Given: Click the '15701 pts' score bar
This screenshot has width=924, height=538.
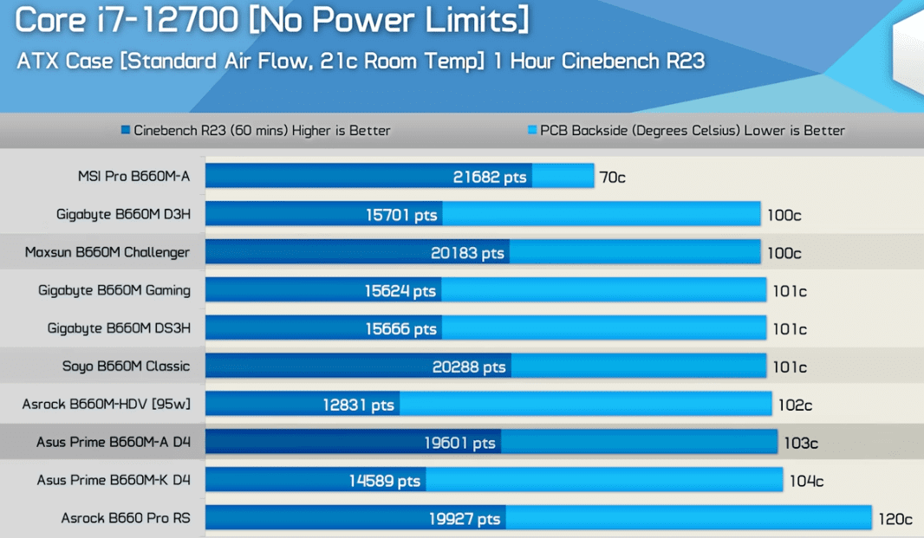Looking at the screenshot, I should click(x=323, y=215).
